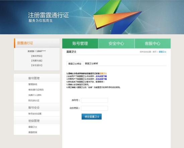Open the 客服中心 tab
This screenshot has width=184, height=148.
(153, 43)
